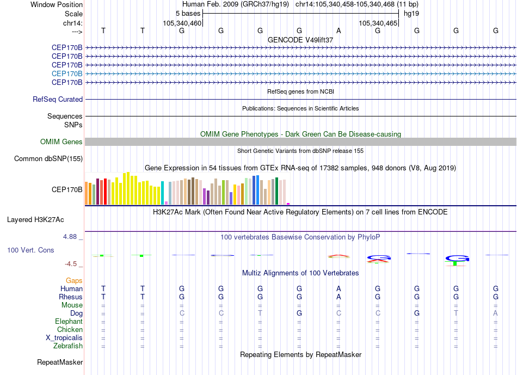
Task: Click the 'hg19' label beside the scale bar
Action: 411,14
